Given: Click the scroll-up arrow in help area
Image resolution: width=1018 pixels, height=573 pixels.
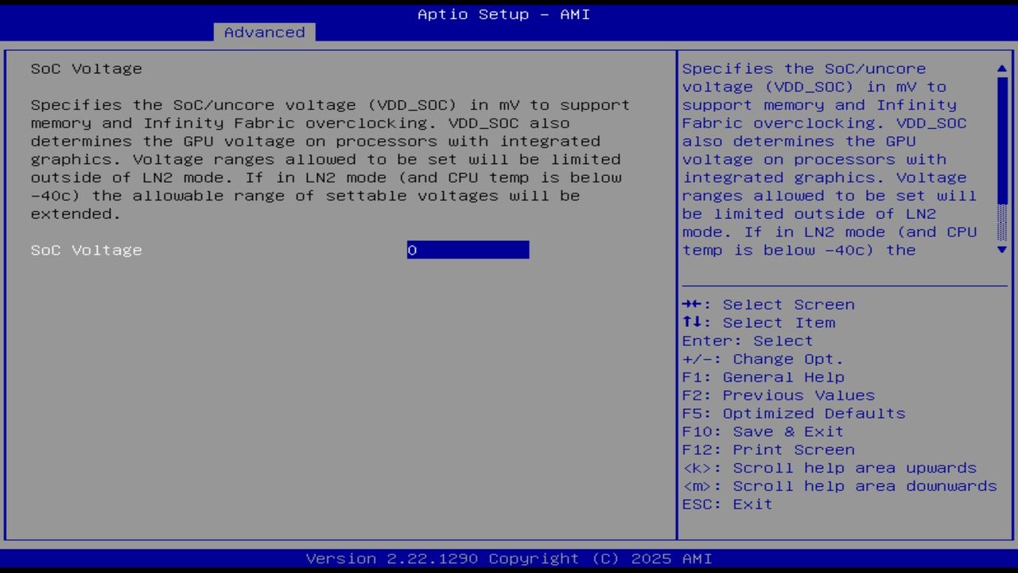Looking at the screenshot, I should [1001, 68].
